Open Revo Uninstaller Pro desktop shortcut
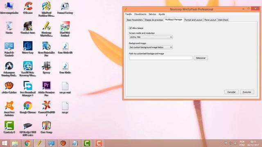This screenshot has width=262, height=147. click(46, 49)
